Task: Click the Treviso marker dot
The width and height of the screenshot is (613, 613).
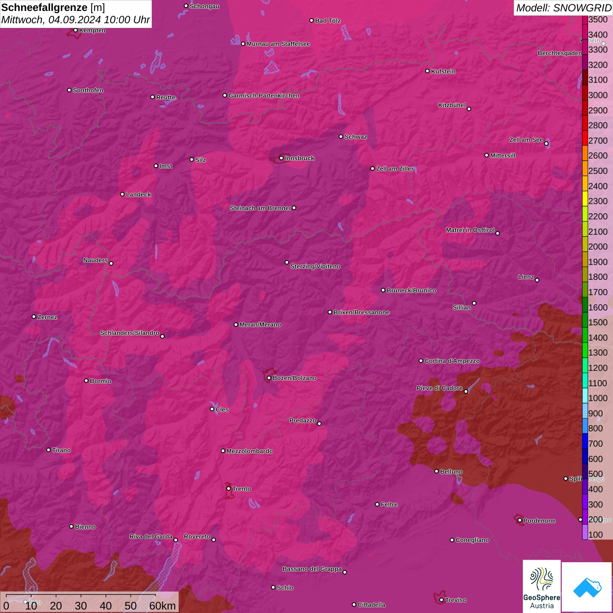Action: click(441, 600)
